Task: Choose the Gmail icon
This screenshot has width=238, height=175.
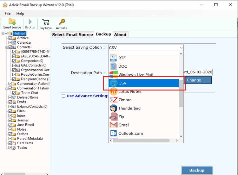Action: (x=113, y=125)
